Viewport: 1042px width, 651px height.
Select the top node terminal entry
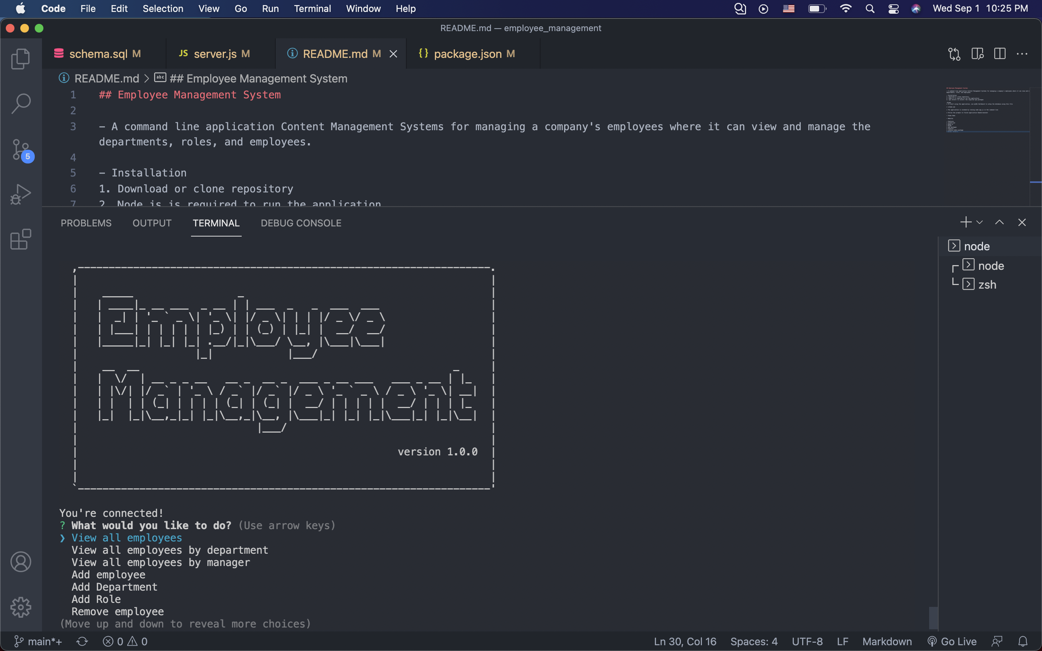pos(990,246)
